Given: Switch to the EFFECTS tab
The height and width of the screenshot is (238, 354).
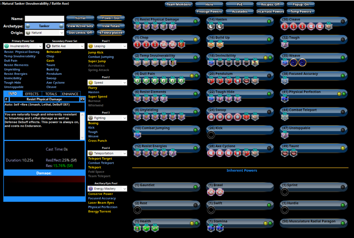Looking at the screenshot, I should coord(32,94).
